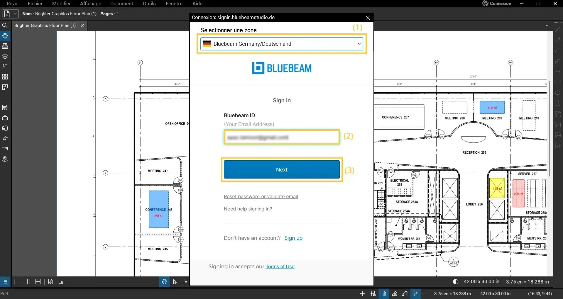
Task: Select the hand pan tool
Action: [164, 282]
